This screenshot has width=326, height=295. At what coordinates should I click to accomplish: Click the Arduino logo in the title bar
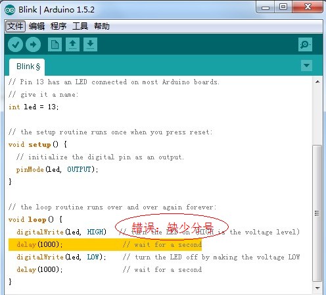10,10
